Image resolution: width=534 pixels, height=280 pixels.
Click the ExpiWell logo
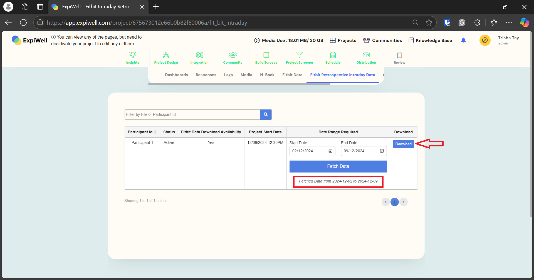point(29,40)
